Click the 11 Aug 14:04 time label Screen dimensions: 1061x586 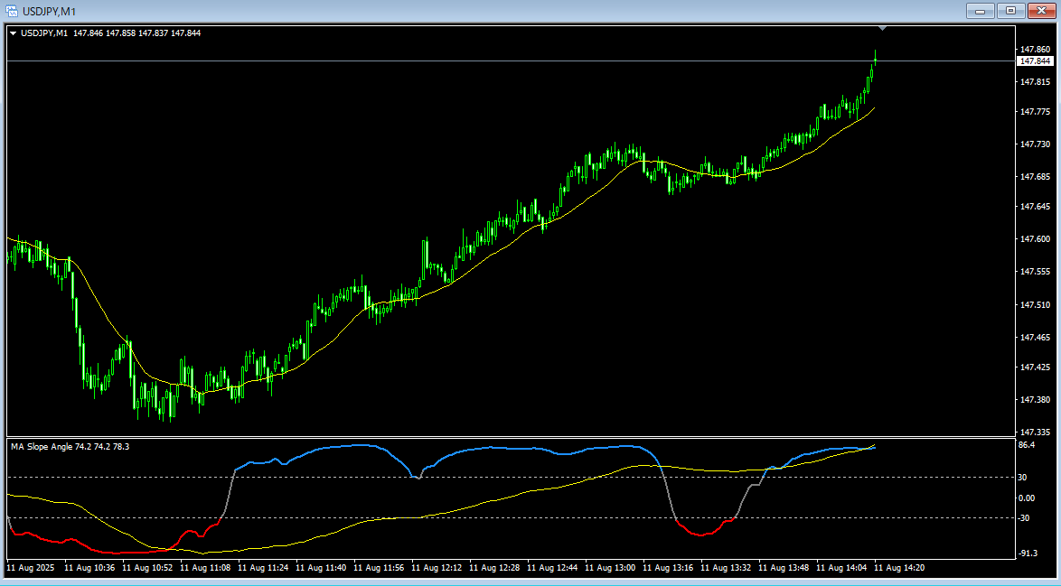tap(841, 569)
